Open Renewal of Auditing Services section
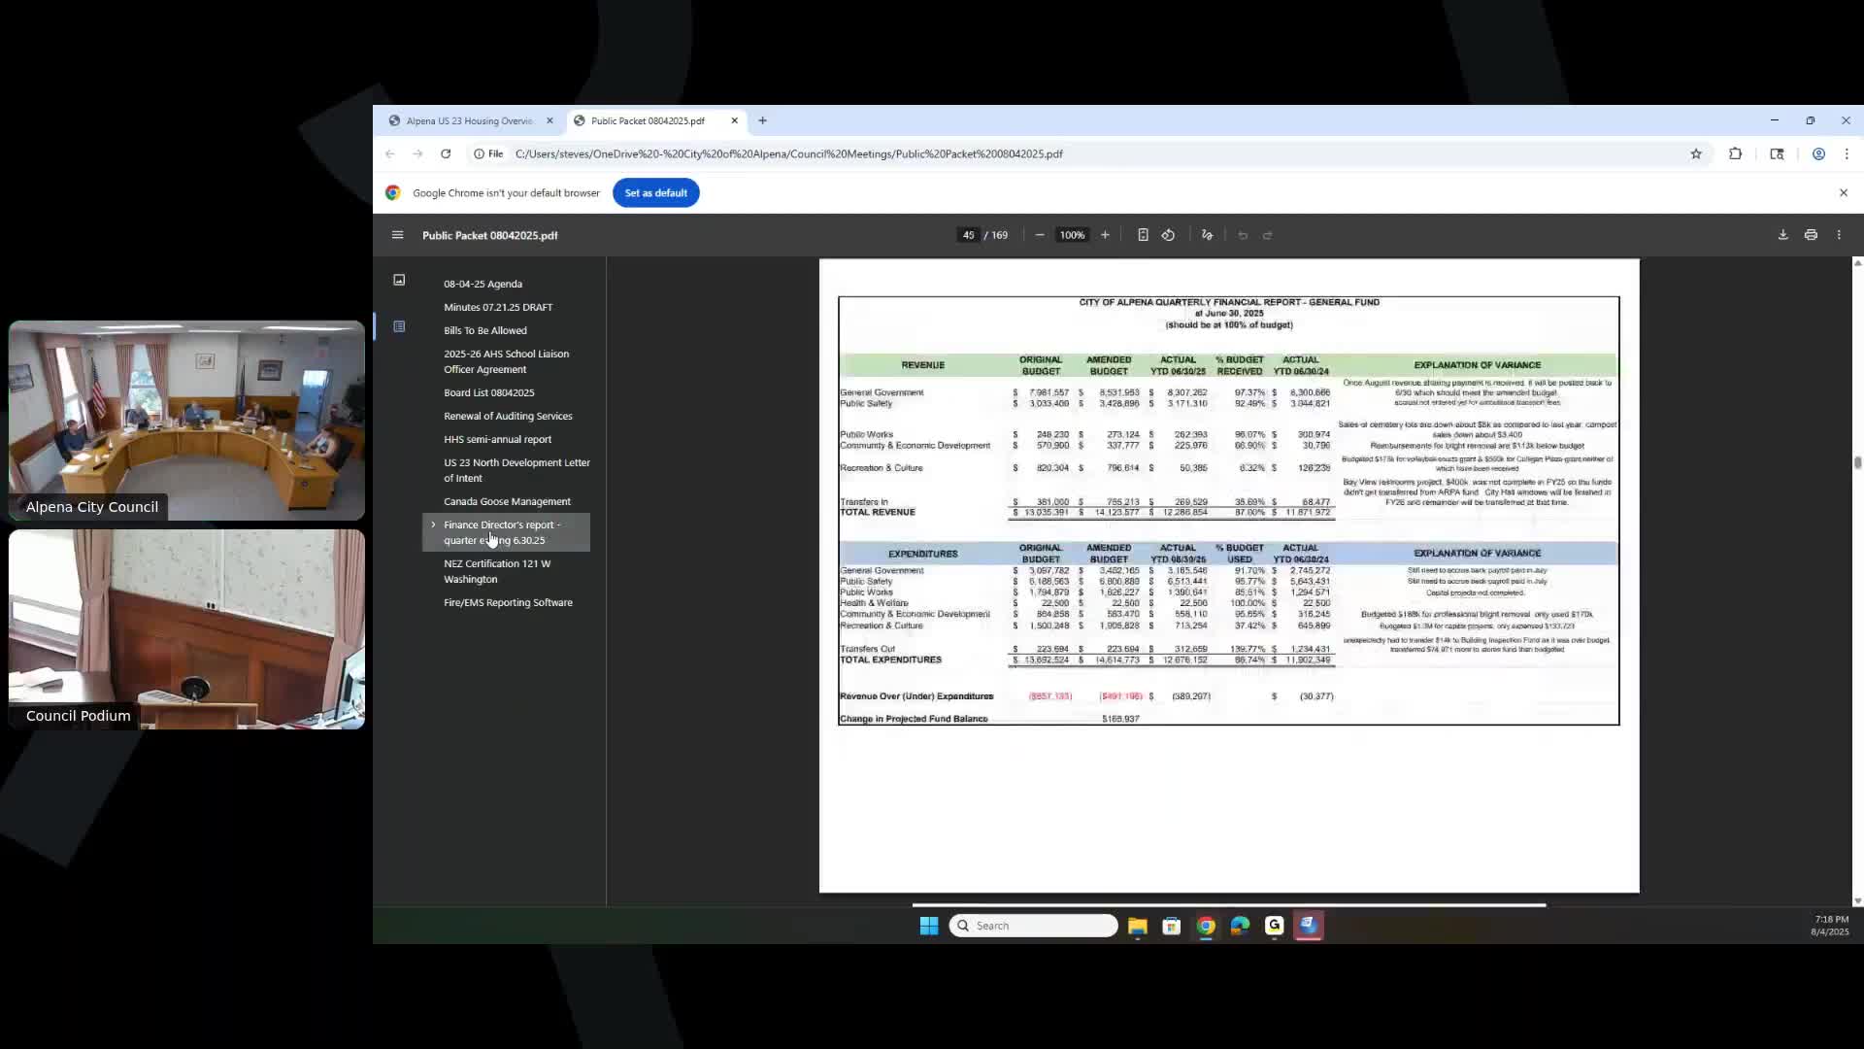The height and width of the screenshot is (1049, 1864). [x=508, y=416]
